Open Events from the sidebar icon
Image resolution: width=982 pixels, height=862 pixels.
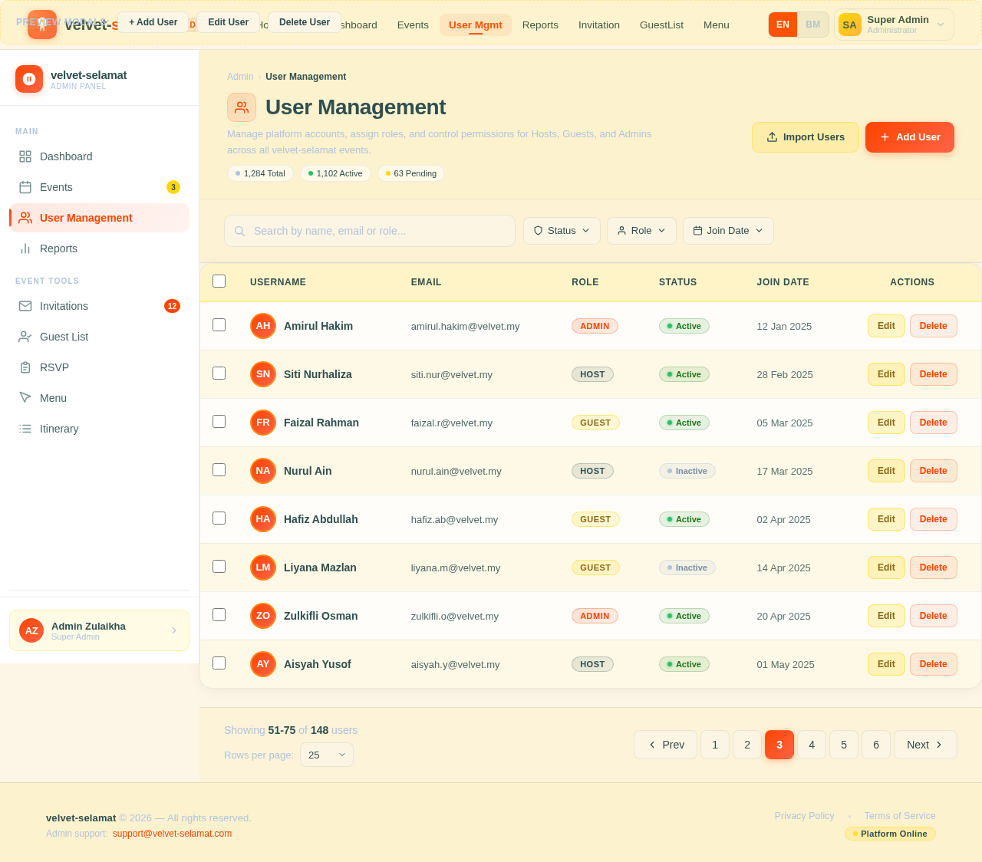coord(25,187)
